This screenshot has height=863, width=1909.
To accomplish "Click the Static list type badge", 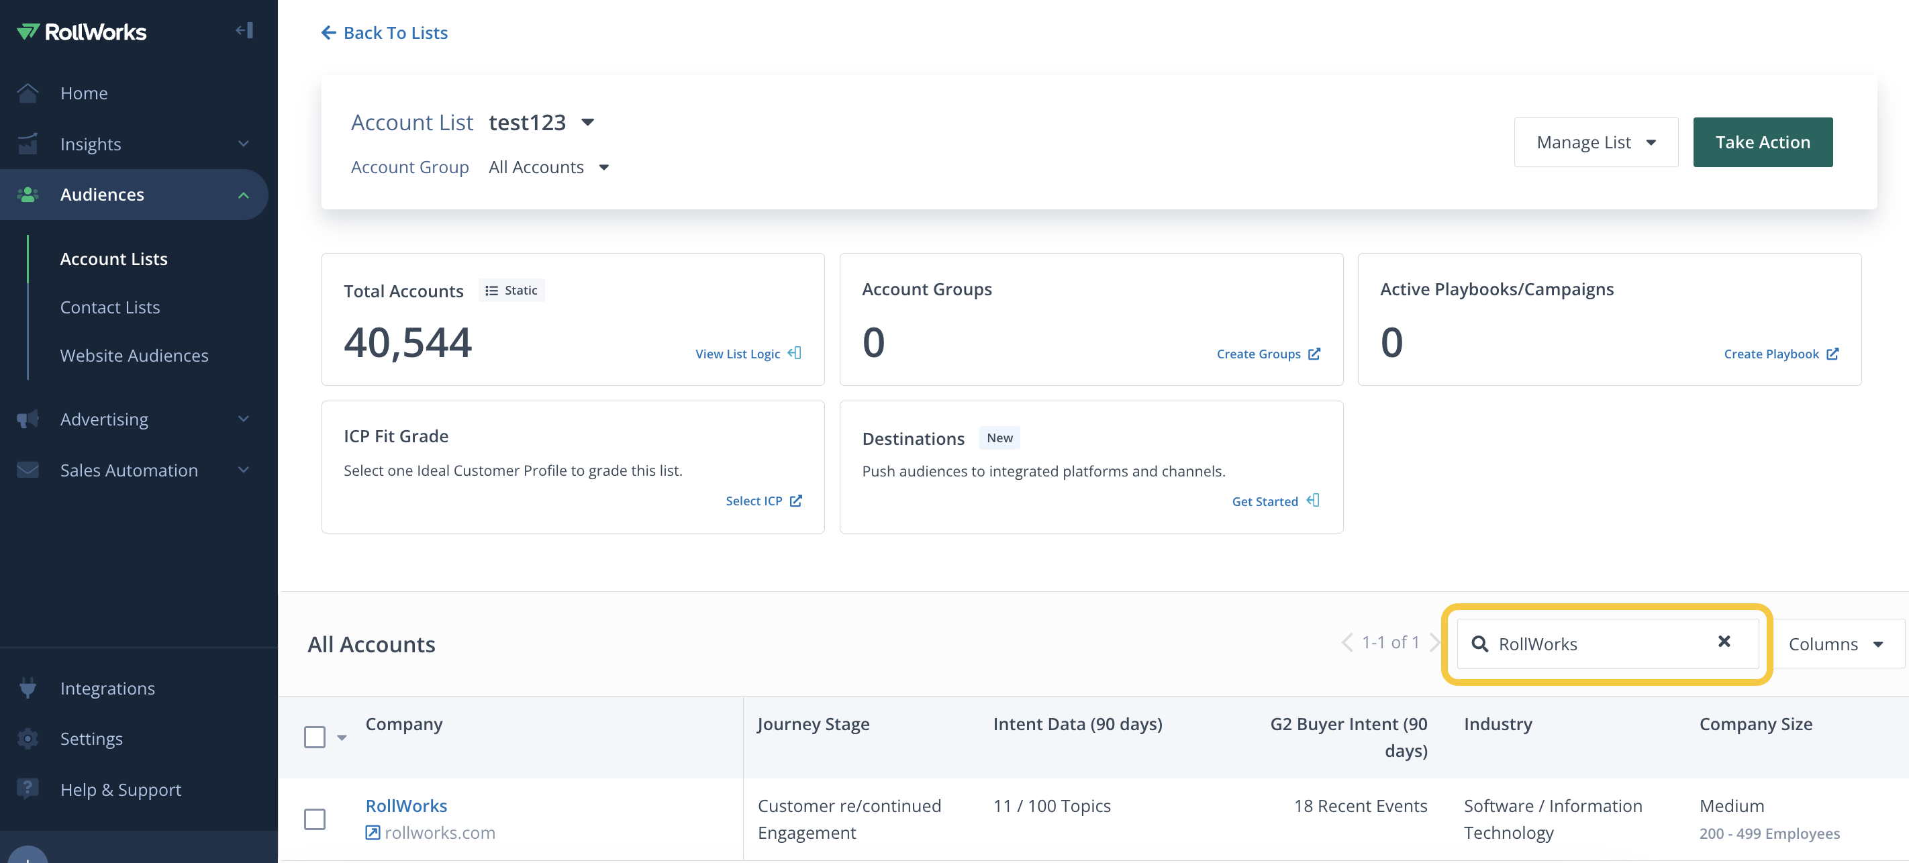I will coord(511,291).
